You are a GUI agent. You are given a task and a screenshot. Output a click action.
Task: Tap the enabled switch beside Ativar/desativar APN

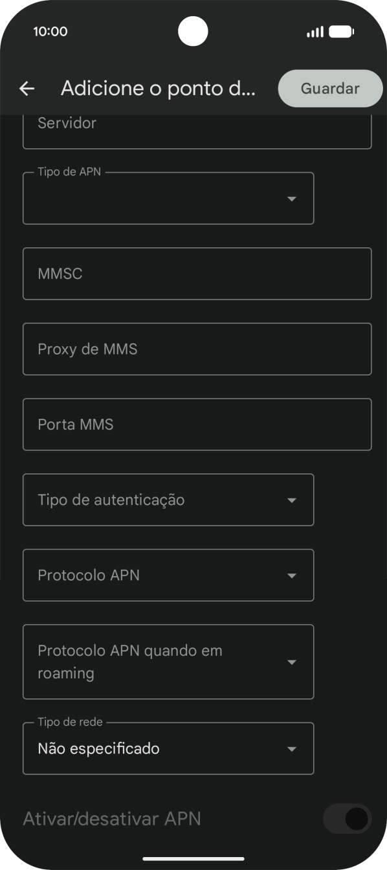click(x=347, y=818)
